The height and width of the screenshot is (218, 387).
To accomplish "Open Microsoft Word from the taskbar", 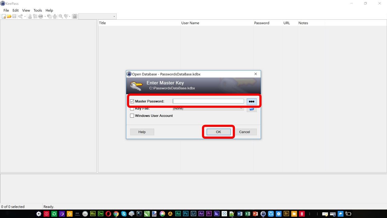I will 240,214.
